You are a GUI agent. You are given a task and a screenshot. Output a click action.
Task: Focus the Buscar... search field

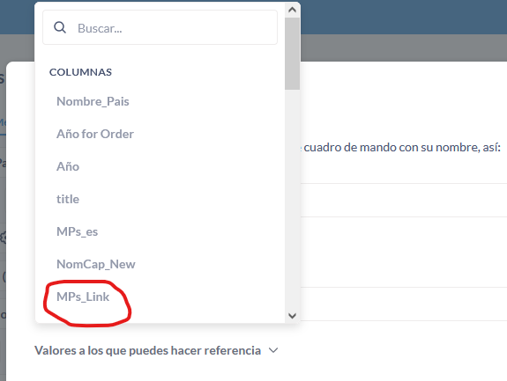click(x=160, y=27)
